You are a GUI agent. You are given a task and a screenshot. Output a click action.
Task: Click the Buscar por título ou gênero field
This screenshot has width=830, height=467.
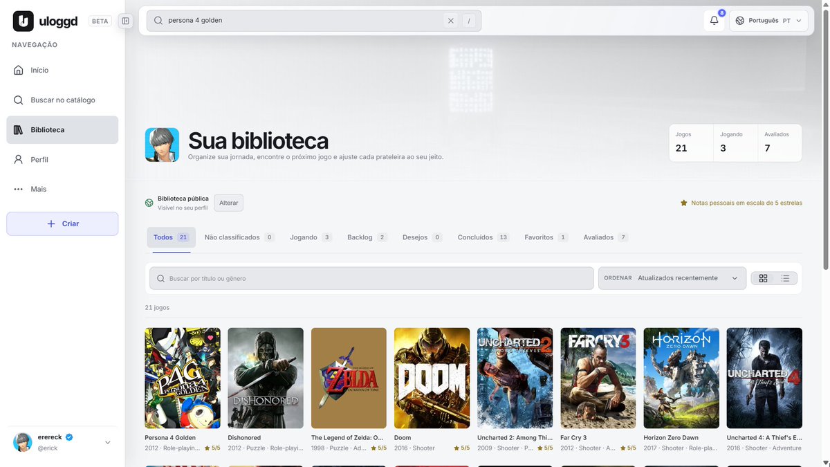pos(371,278)
